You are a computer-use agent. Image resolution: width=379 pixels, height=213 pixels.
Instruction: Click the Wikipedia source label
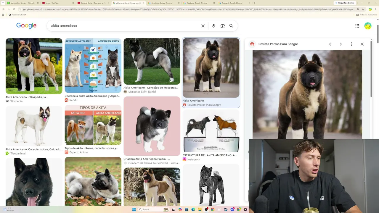coord(16,101)
